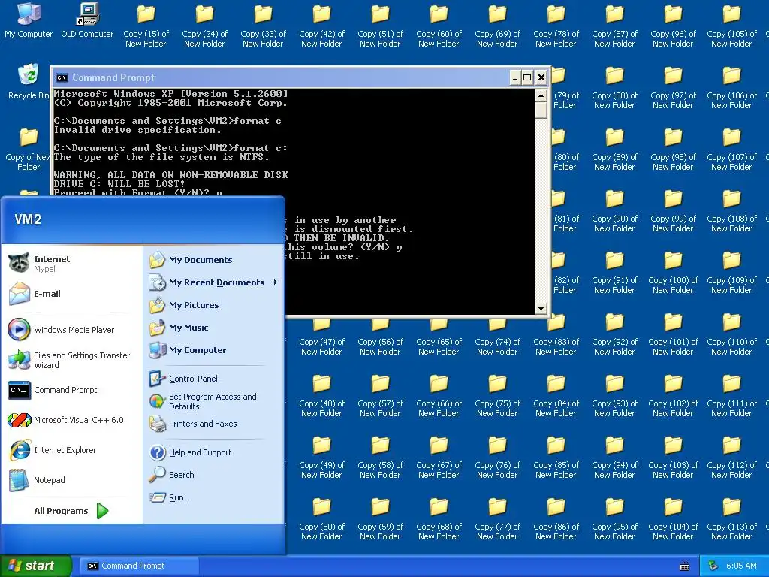Open Notepad from Start menu

tap(71, 480)
